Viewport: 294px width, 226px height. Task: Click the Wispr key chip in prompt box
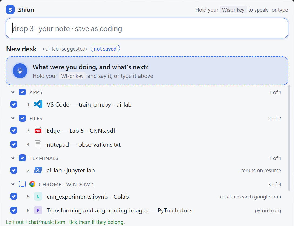tap(72, 76)
